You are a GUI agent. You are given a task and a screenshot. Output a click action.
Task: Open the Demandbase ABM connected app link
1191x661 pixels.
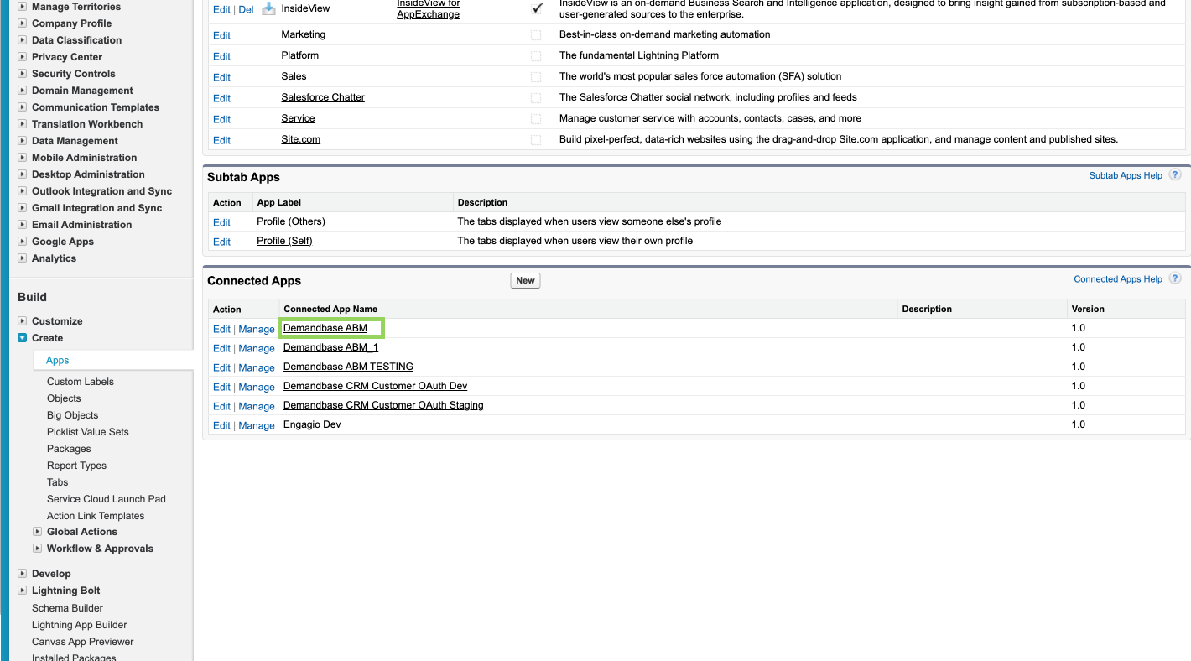tap(325, 328)
